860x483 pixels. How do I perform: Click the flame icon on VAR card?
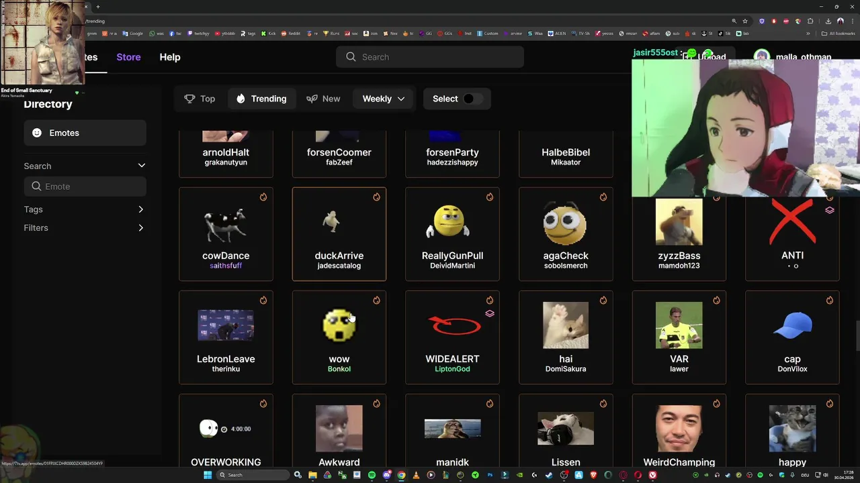pyautogui.click(x=716, y=300)
